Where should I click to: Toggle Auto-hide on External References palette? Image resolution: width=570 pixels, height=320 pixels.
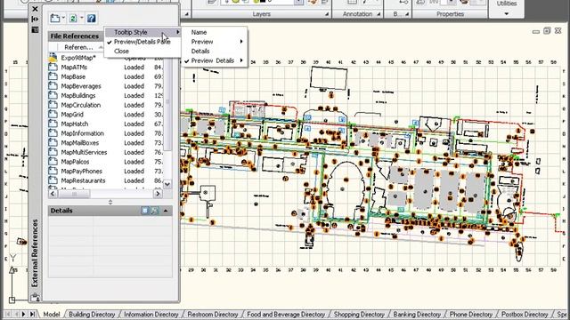35,19
